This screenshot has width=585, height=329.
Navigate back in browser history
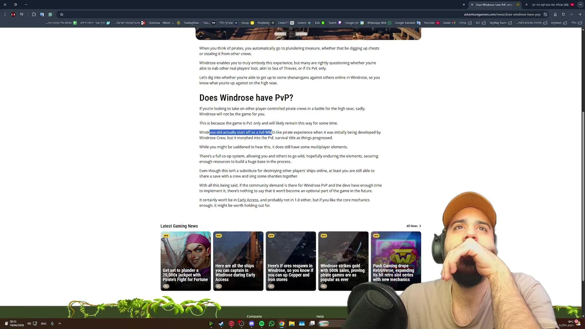coord(580,14)
